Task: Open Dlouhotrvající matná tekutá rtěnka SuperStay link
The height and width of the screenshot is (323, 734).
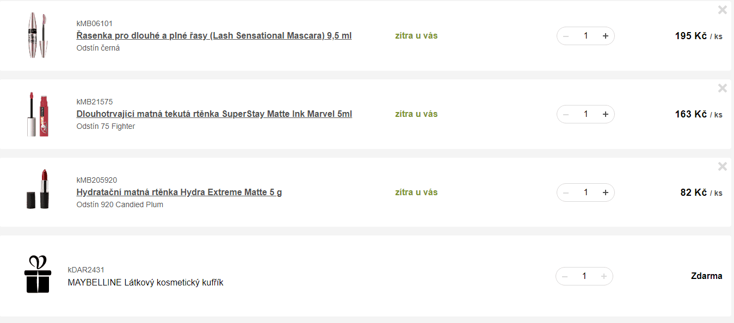Action: pos(214,114)
